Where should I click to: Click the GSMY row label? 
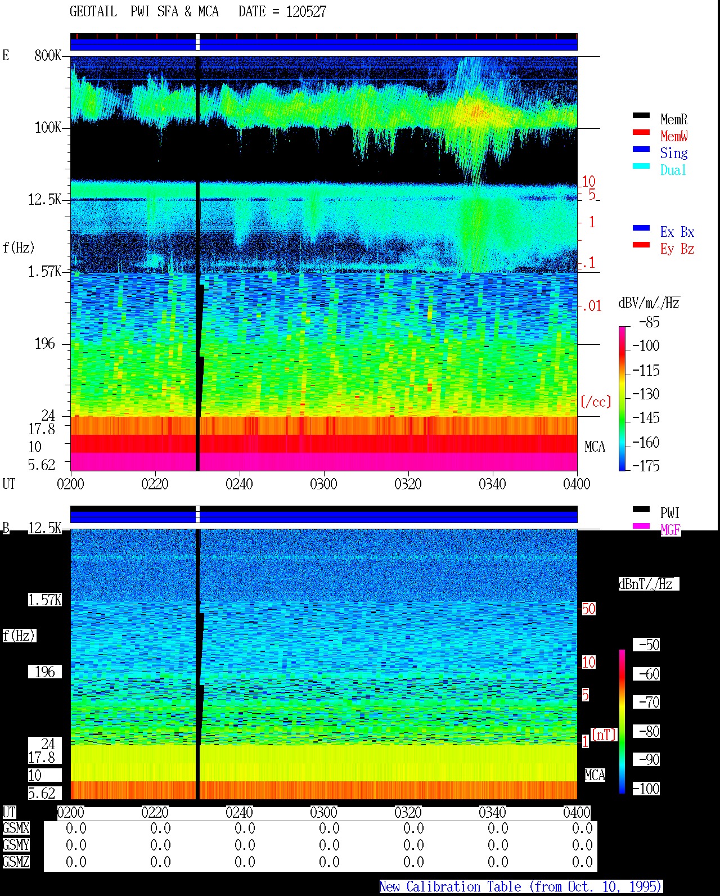16,845
